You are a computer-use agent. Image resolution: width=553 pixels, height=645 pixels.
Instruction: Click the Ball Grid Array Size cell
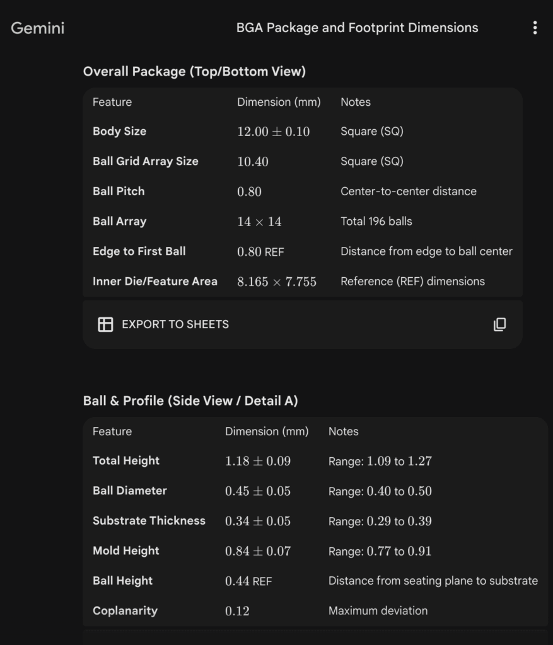145,161
